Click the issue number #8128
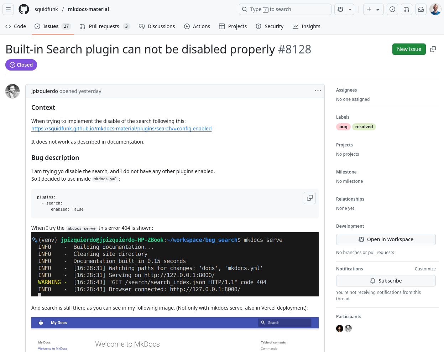Screen dimensions: 444x352 [x=294, y=49]
